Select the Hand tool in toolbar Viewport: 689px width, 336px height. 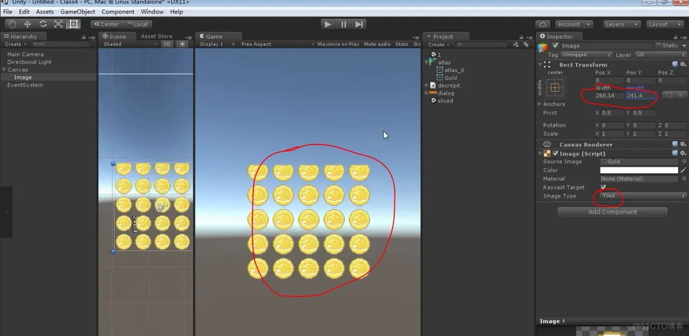click(x=13, y=24)
